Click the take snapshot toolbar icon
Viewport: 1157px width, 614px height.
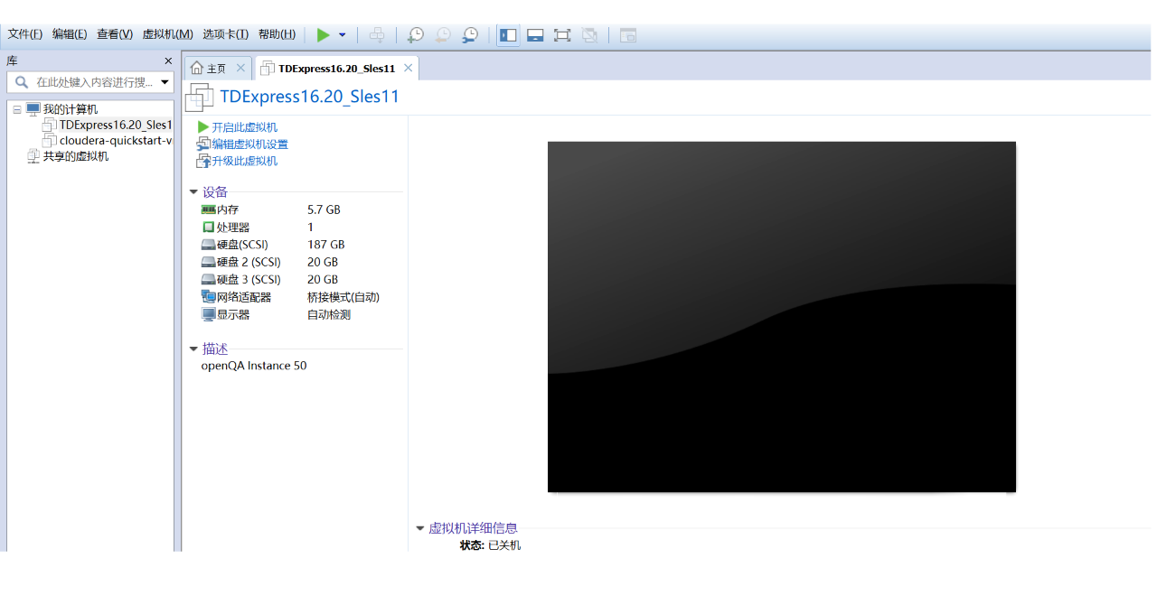coord(415,35)
